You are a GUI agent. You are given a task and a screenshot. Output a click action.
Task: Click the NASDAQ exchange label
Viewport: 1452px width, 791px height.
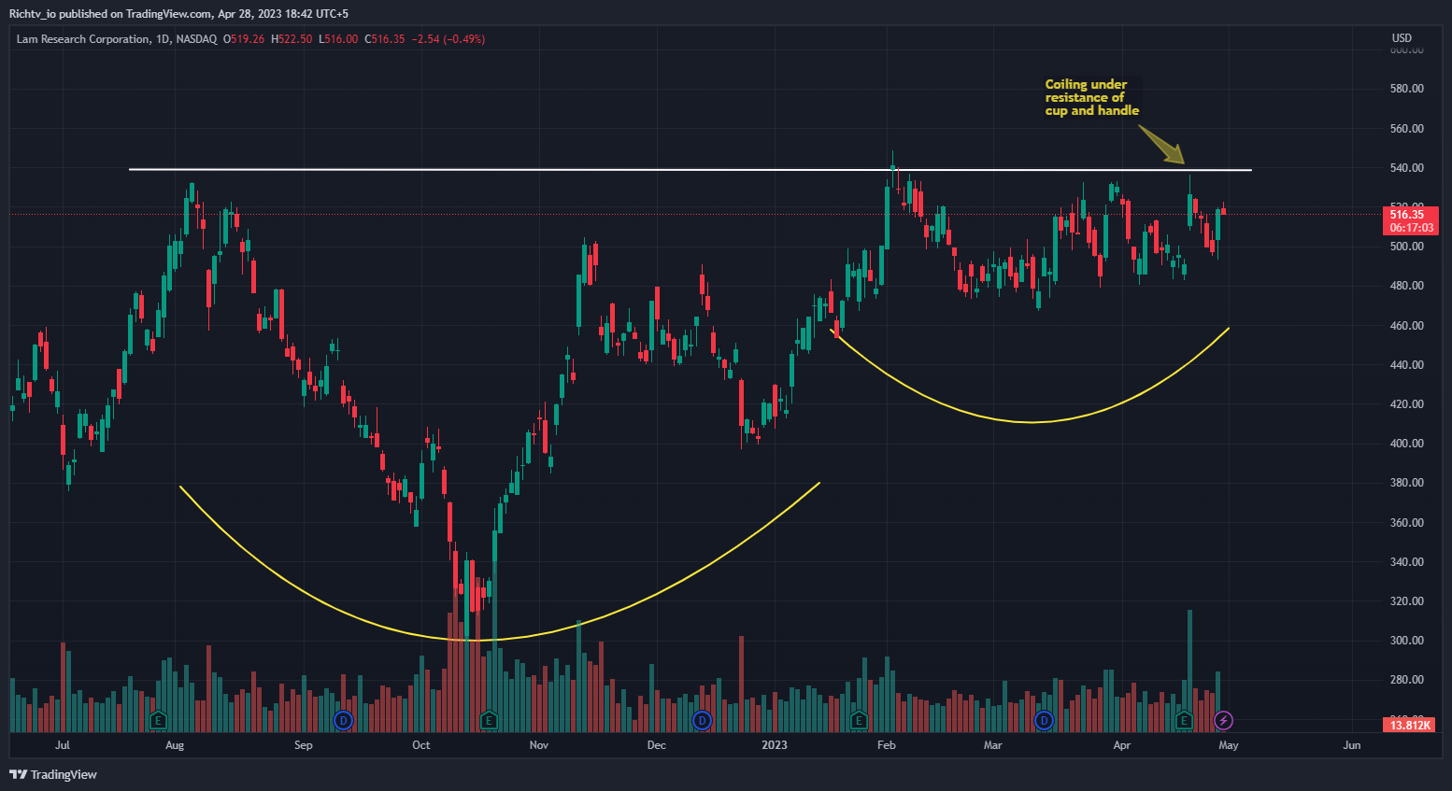(x=196, y=39)
